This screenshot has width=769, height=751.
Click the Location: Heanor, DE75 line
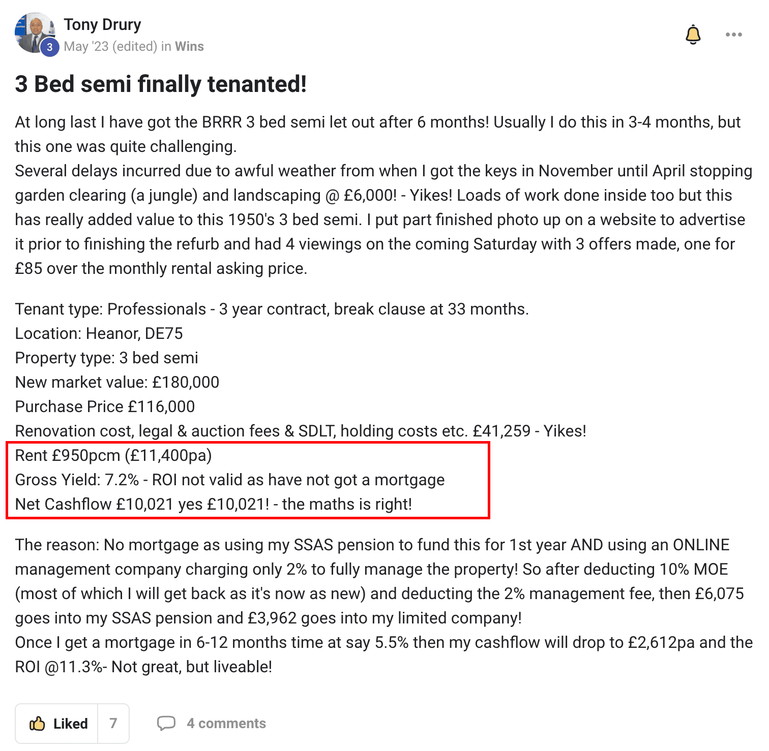(99, 333)
